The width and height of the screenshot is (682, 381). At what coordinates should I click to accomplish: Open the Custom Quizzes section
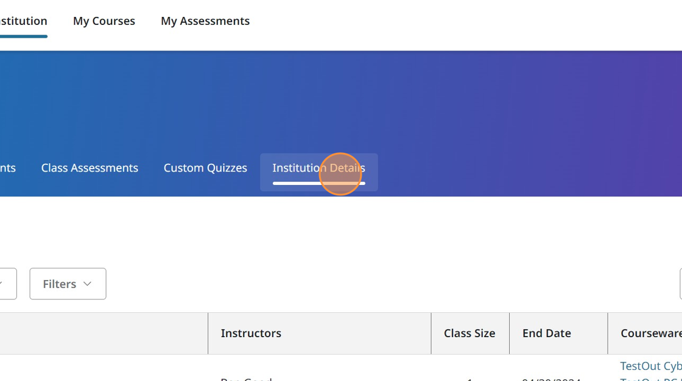pyautogui.click(x=205, y=168)
